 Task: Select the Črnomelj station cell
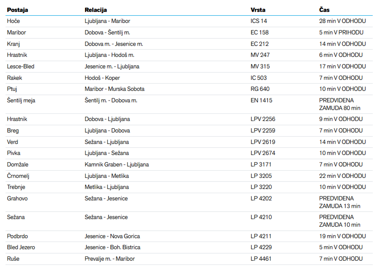click(18, 175)
